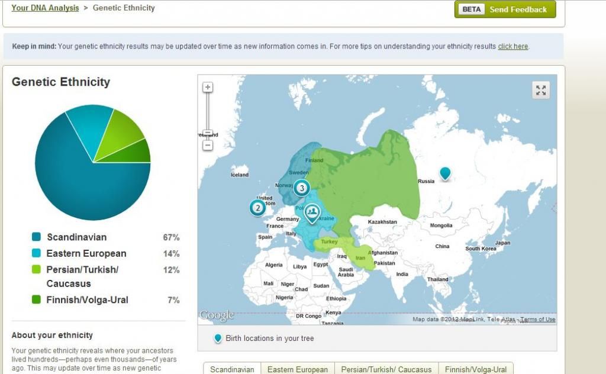Open the map Terms of Use link
Screen dimensions: 606x374
pyautogui.click(x=537, y=320)
